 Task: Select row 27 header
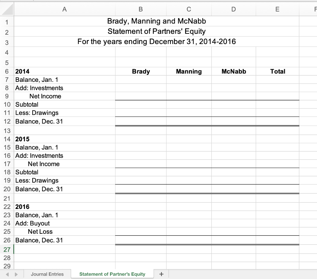7,250
